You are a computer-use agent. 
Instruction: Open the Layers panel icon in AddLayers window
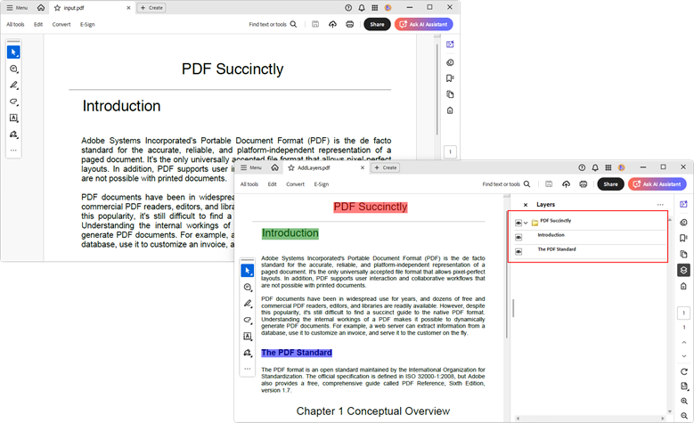tap(684, 270)
